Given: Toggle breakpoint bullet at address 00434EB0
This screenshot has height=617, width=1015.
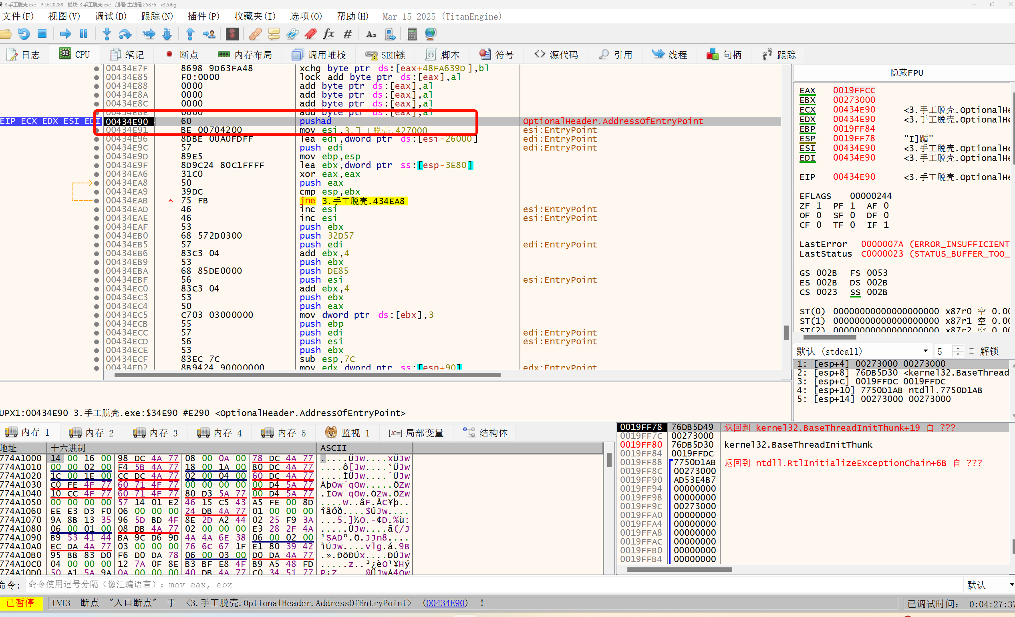Looking at the screenshot, I should (97, 236).
